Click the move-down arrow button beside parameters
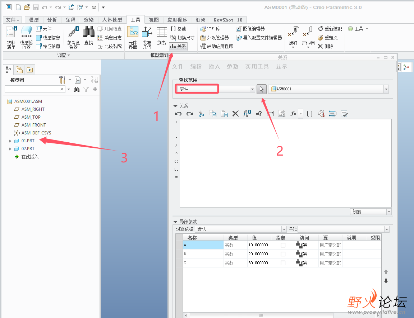This screenshot has height=318, width=414. tap(386, 281)
